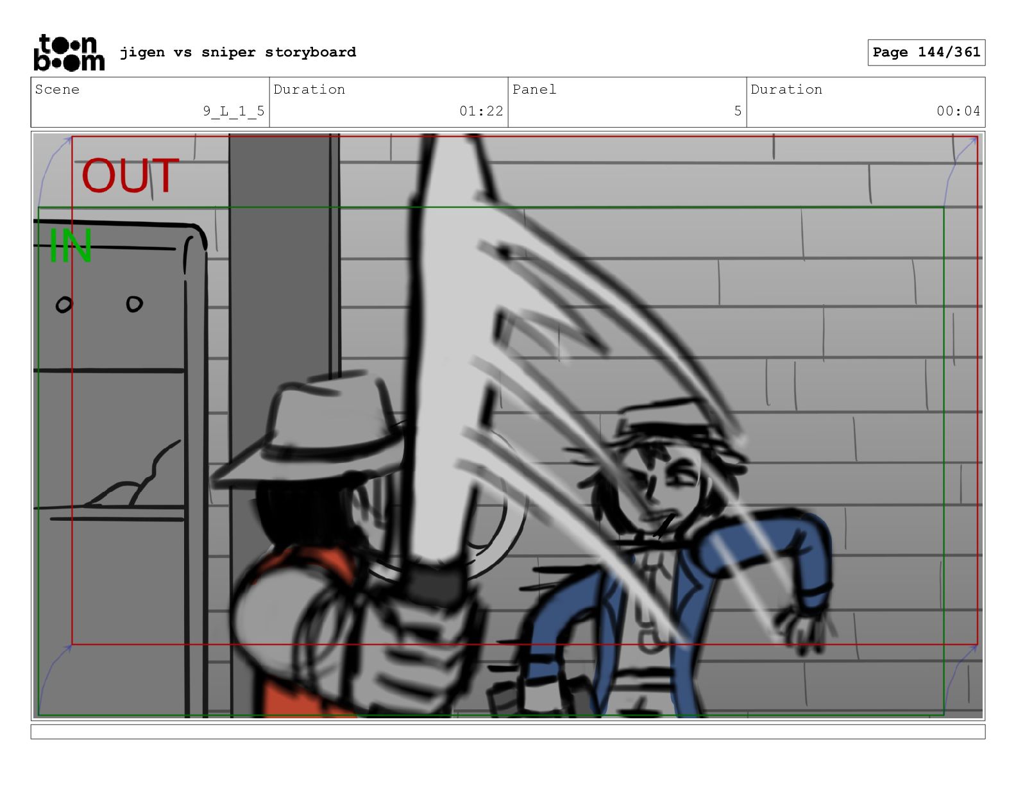The height and width of the screenshot is (785, 1016).
Task: Click the scene duration value "01:22"
Action: [x=481, y=111]
